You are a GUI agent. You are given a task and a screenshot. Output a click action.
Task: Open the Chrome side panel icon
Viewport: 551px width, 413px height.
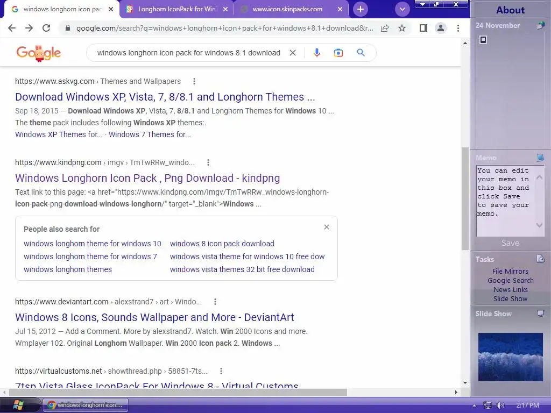tap(423, 28)
